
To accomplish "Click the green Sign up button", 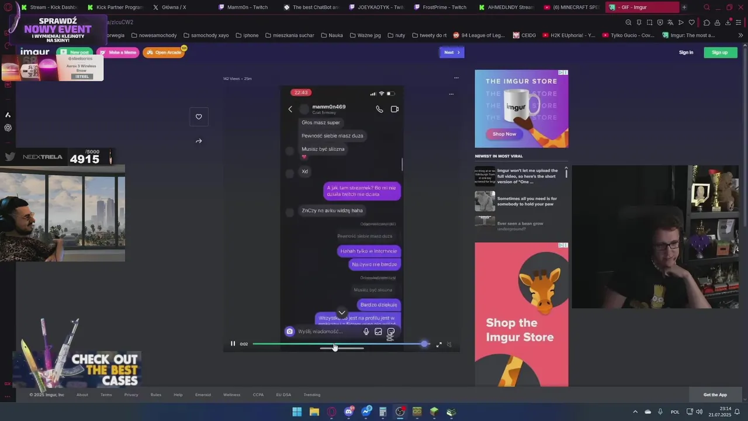I will 720,53.
